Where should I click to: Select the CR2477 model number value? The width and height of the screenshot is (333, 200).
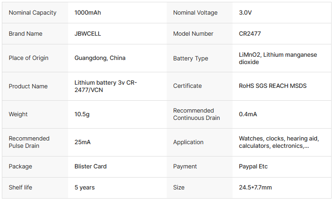point(250,34)
